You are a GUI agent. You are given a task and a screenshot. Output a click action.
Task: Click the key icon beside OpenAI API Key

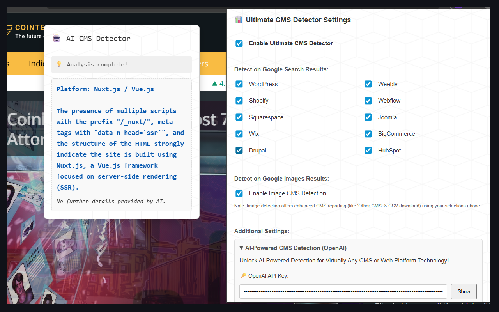(x=243, y=276)
